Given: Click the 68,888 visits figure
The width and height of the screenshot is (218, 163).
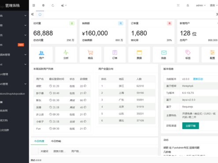Looking at the screenshot, I should 43,33.
